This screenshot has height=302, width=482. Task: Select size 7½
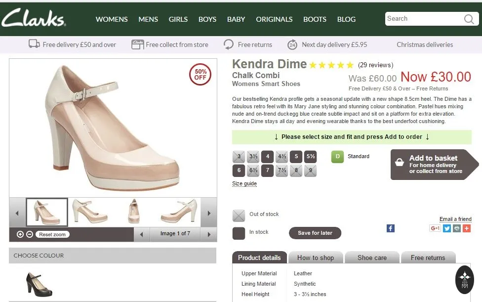[281, 171]
